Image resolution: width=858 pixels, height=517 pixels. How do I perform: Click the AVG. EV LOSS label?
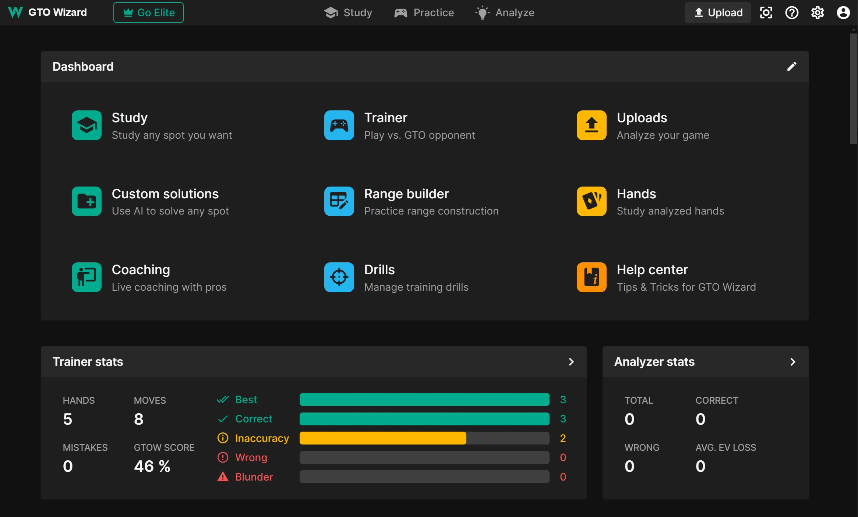point(726,447)
